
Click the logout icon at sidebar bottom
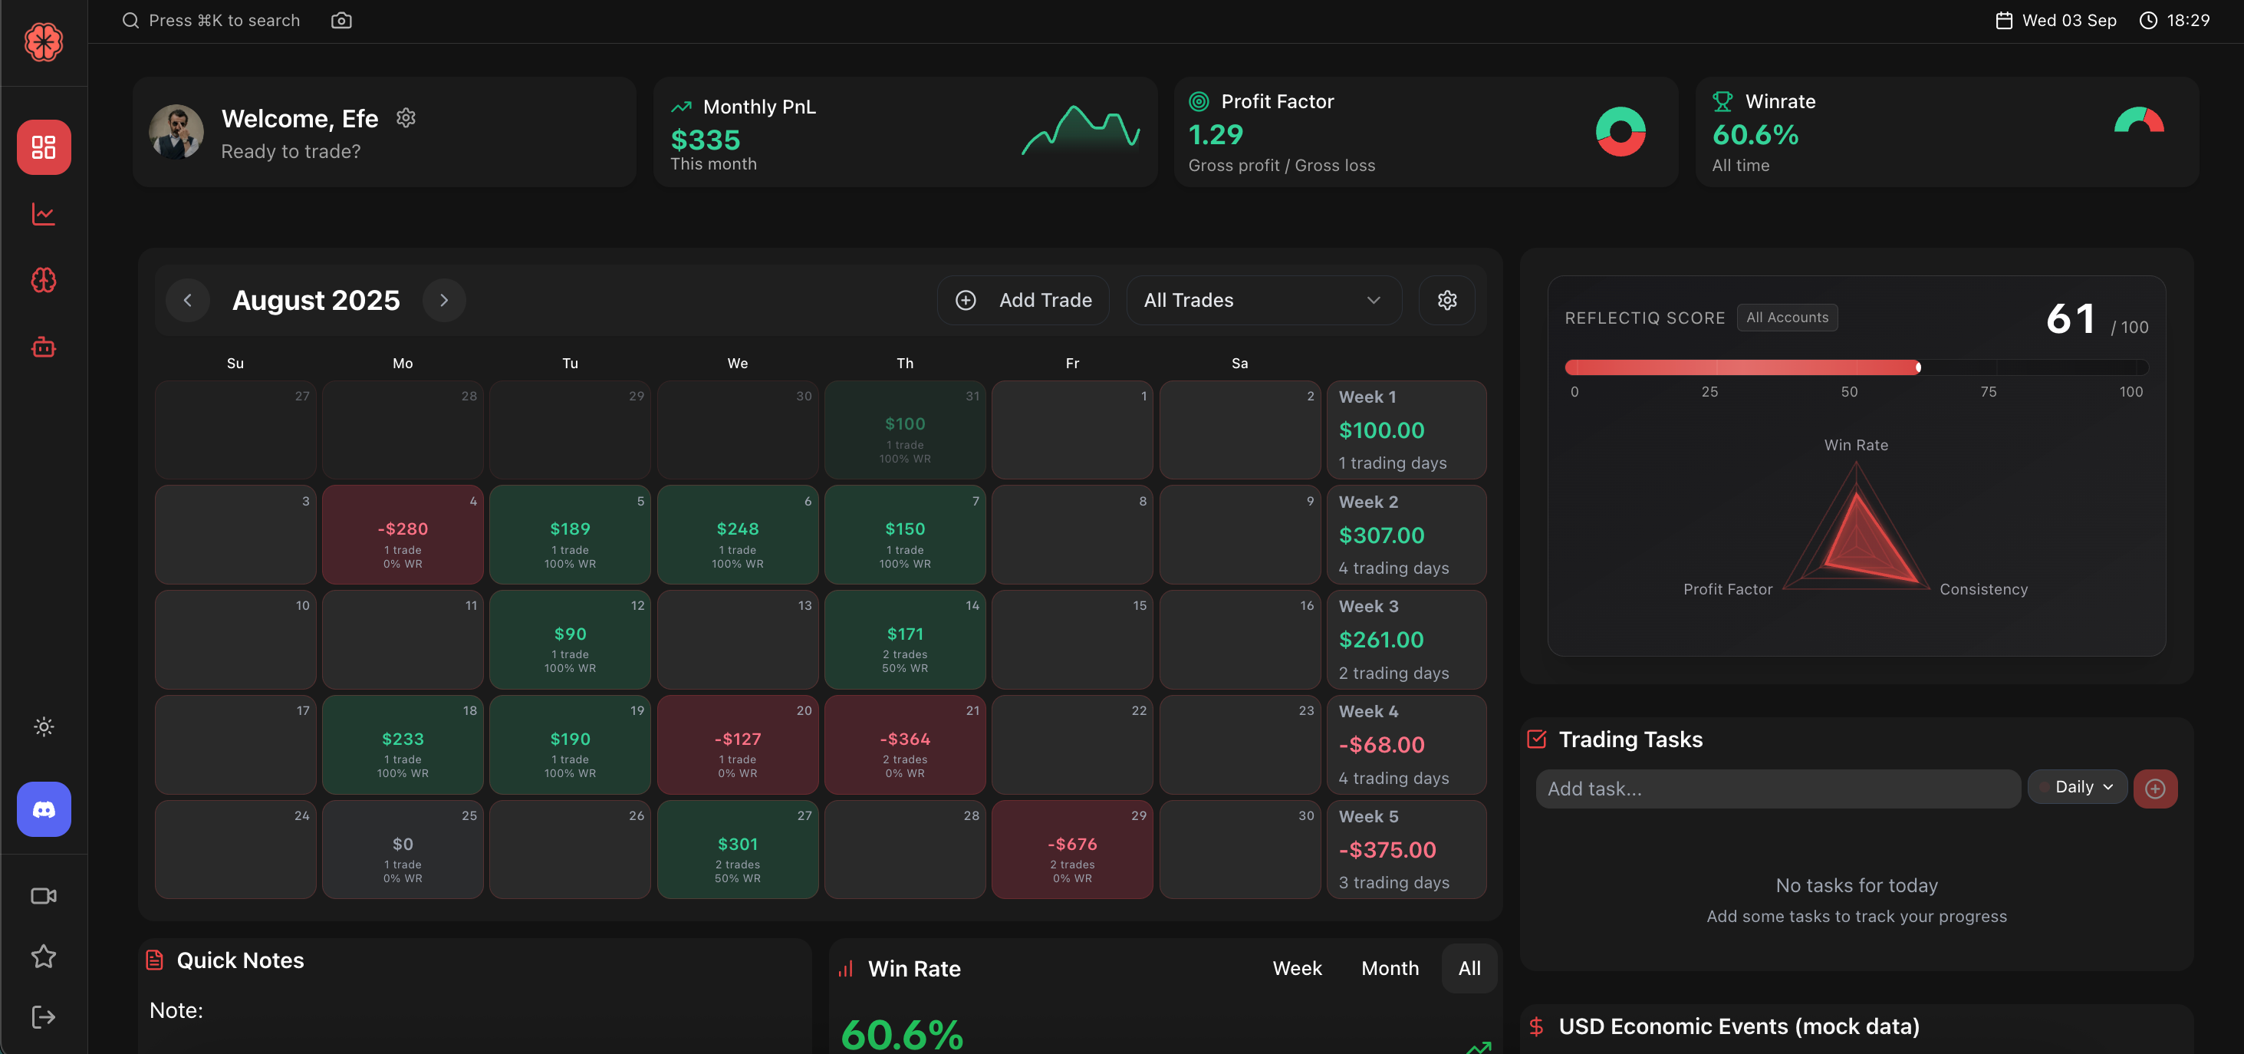[x=43, y=1016]
